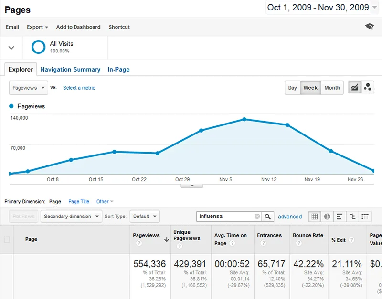This screenshot has width=382, height=299.
Task: Select the data table view icon
Action: click(x=315, y=217)
